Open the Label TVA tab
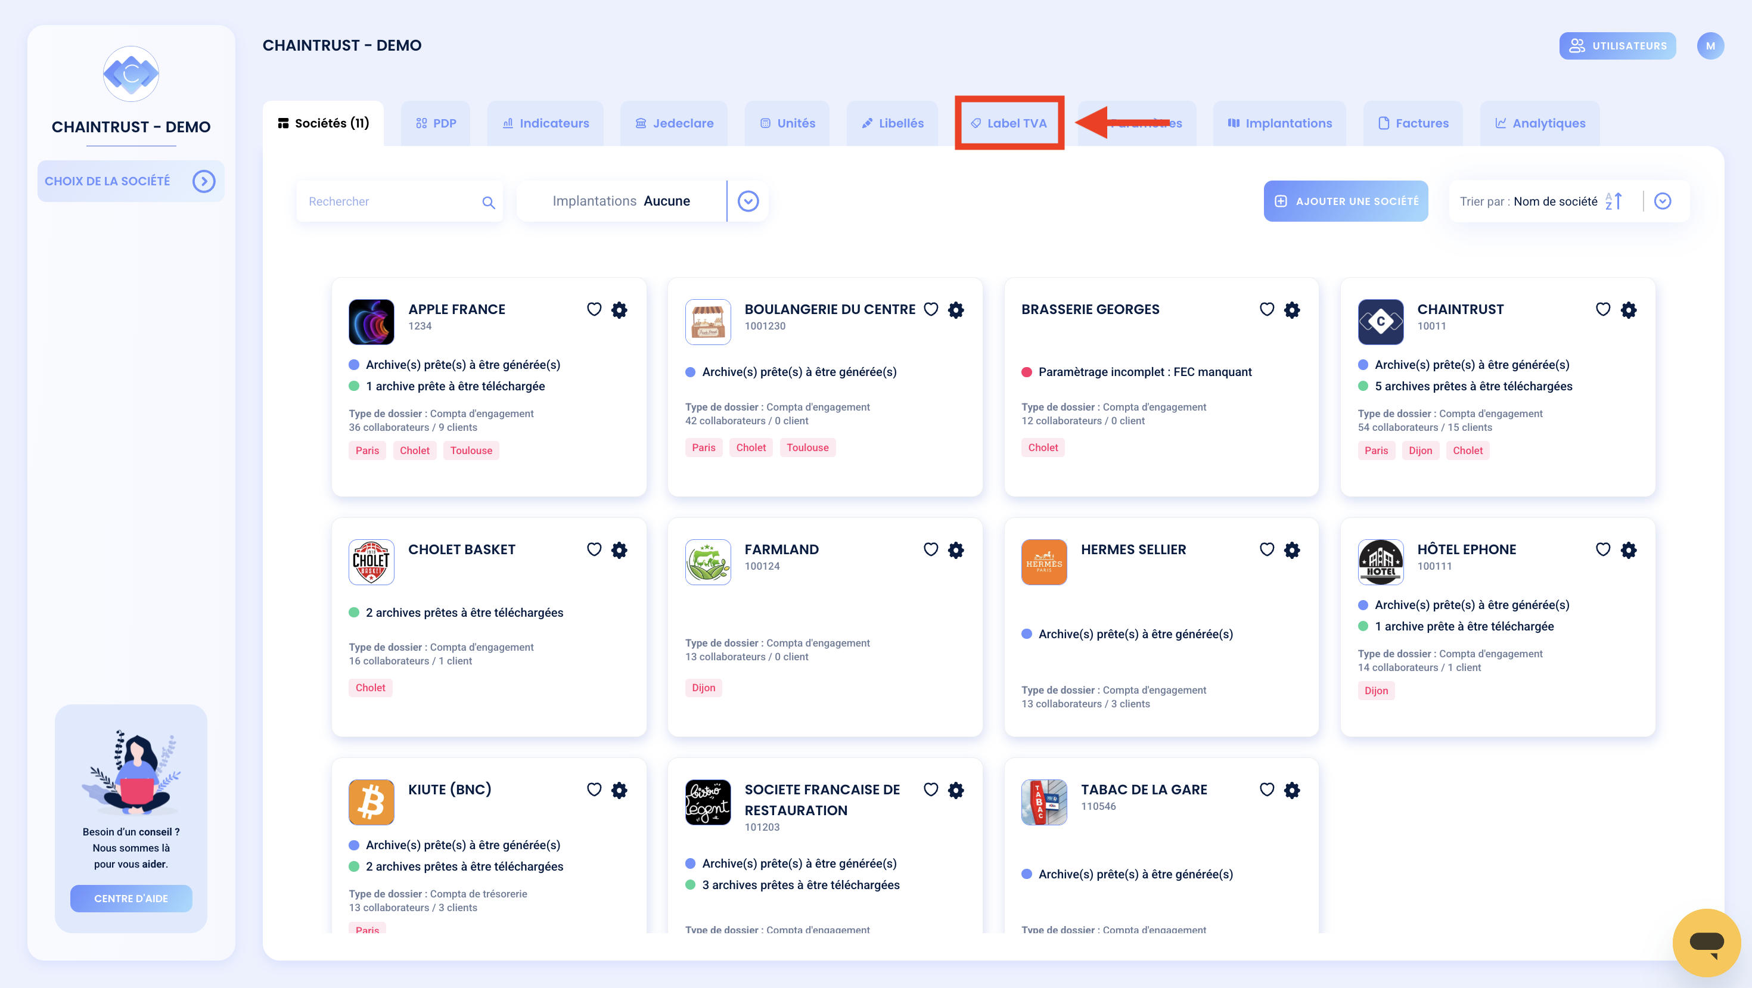The height and width of the screenshot is (988, 1752). [1009, 123]
